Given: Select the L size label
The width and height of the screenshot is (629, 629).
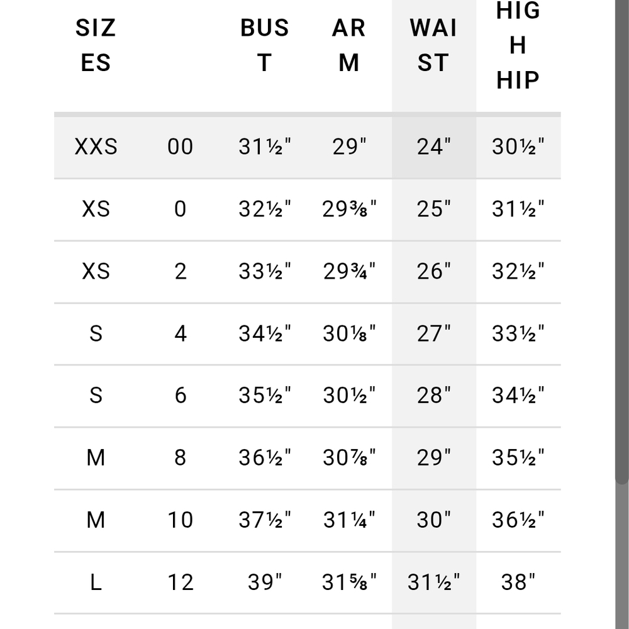Looking at the screenshot, I should click(x=96, y=582).
